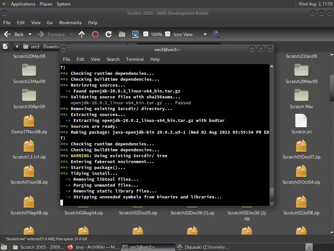Image resolution: width=334 pixels, height=251 pixels.
Task: Select the Demo17Nov08.zip archive
Action: point(29,124)
